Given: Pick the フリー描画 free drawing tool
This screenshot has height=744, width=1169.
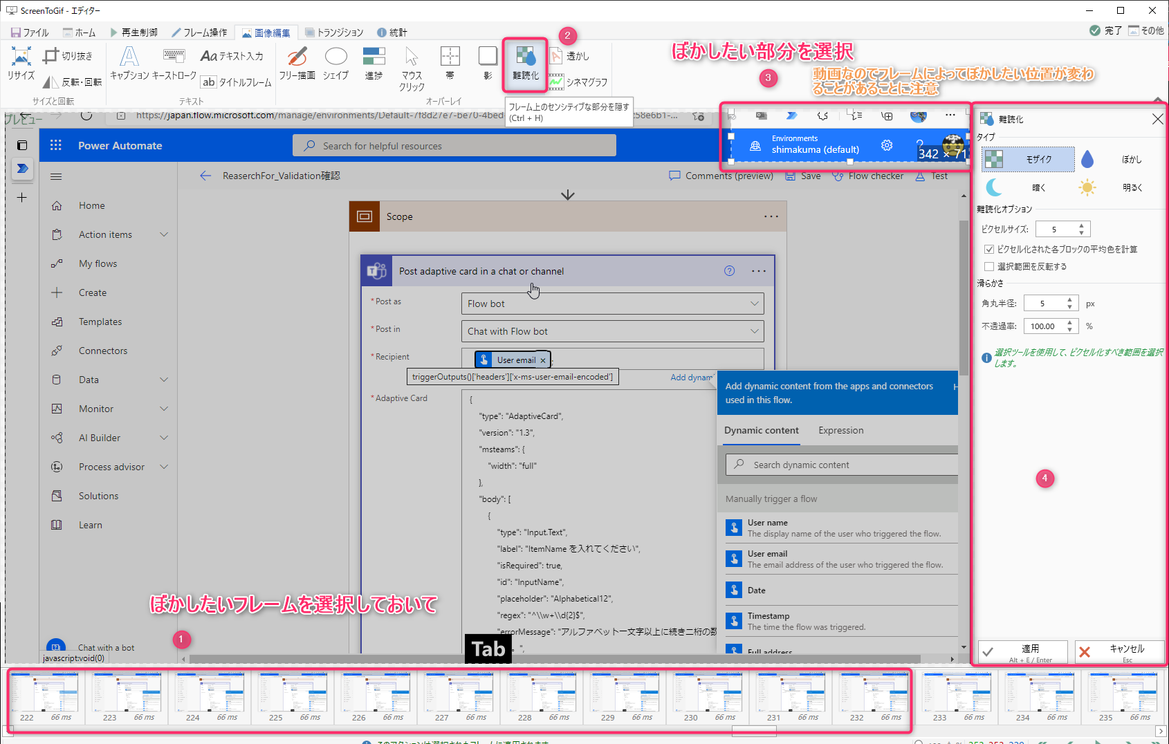Looking at the screenshot, I should 297,64.
